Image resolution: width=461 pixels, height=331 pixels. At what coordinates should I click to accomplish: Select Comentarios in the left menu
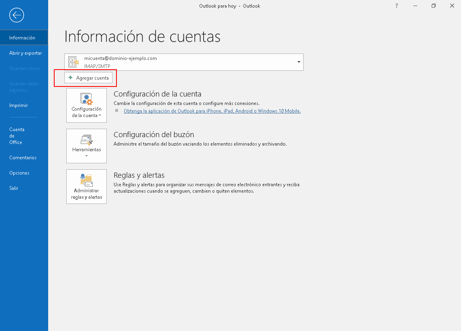pos(23,158)
